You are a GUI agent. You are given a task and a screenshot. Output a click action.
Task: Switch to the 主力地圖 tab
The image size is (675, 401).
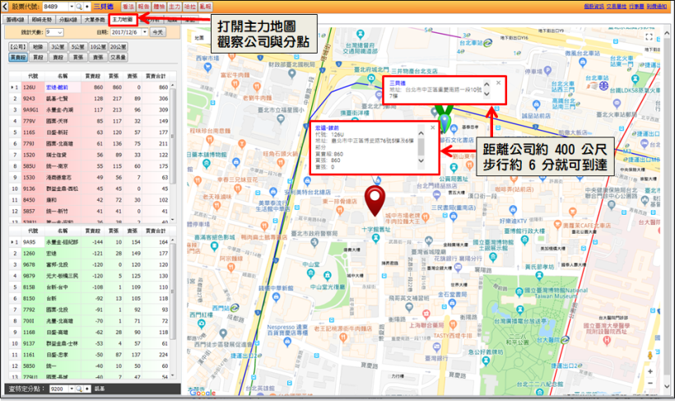(x=123, y=20)
